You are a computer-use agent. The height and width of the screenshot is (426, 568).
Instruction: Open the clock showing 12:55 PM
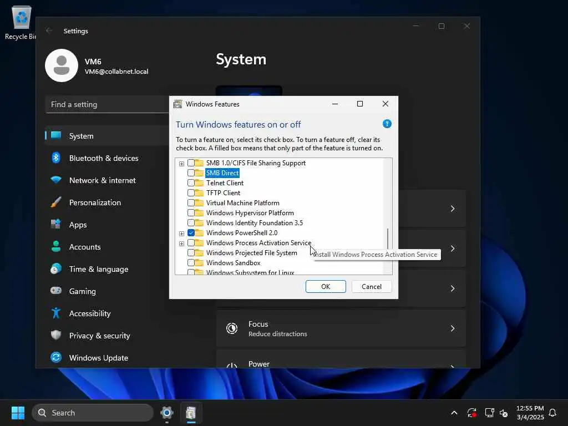pos(530,408)
